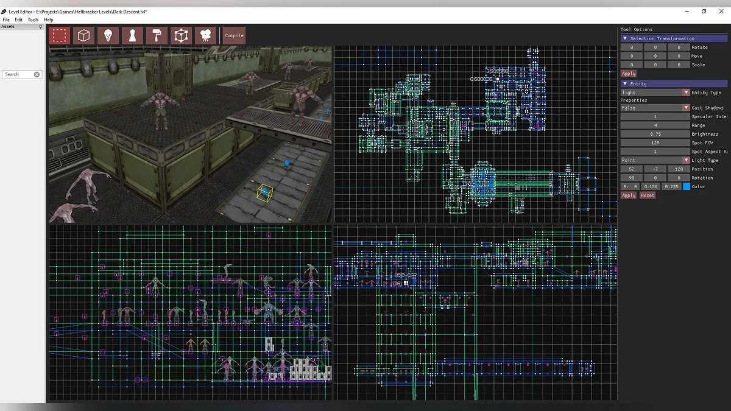The width and height of the screenshot is (731, 411).
Task: Open the Edit menu
Action: click(x=19, y=20)
